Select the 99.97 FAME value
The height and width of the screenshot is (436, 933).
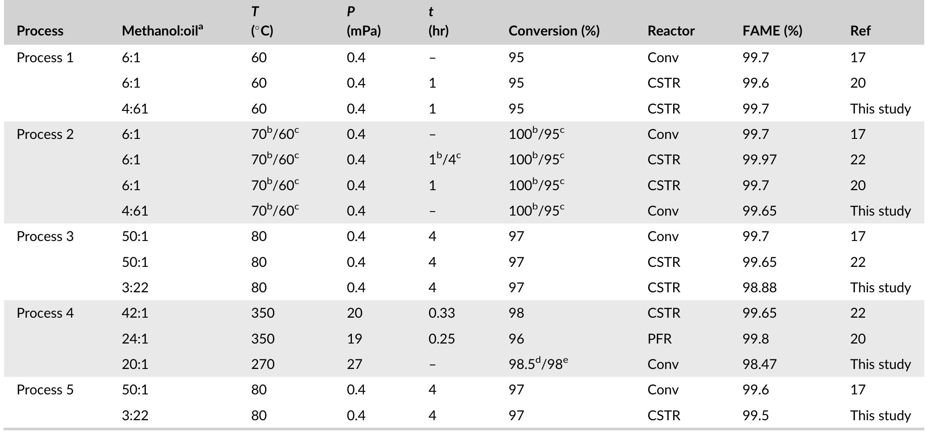759,160
